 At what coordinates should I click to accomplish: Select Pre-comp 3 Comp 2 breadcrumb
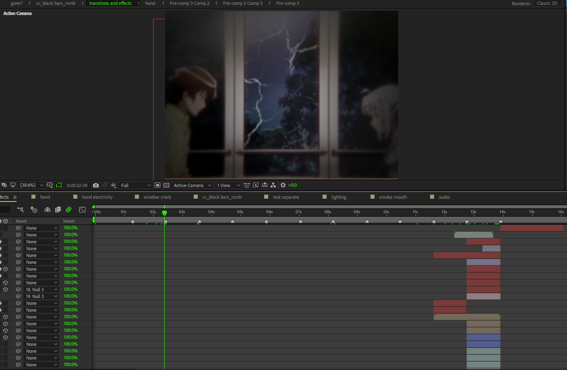pos(190,3)
